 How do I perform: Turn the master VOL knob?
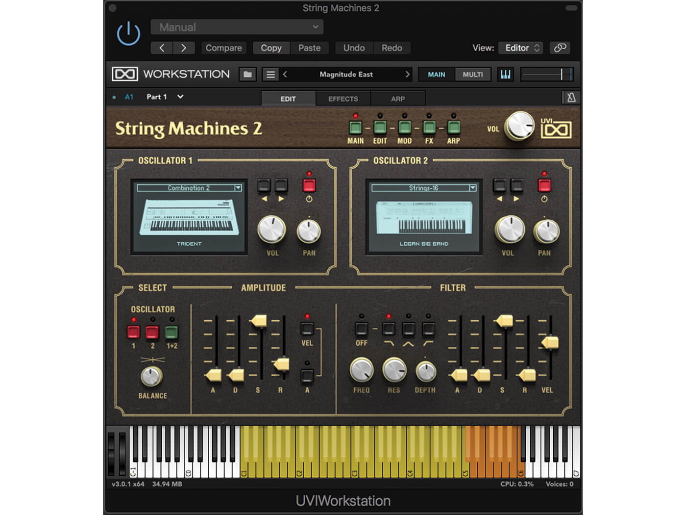[520, 126]
